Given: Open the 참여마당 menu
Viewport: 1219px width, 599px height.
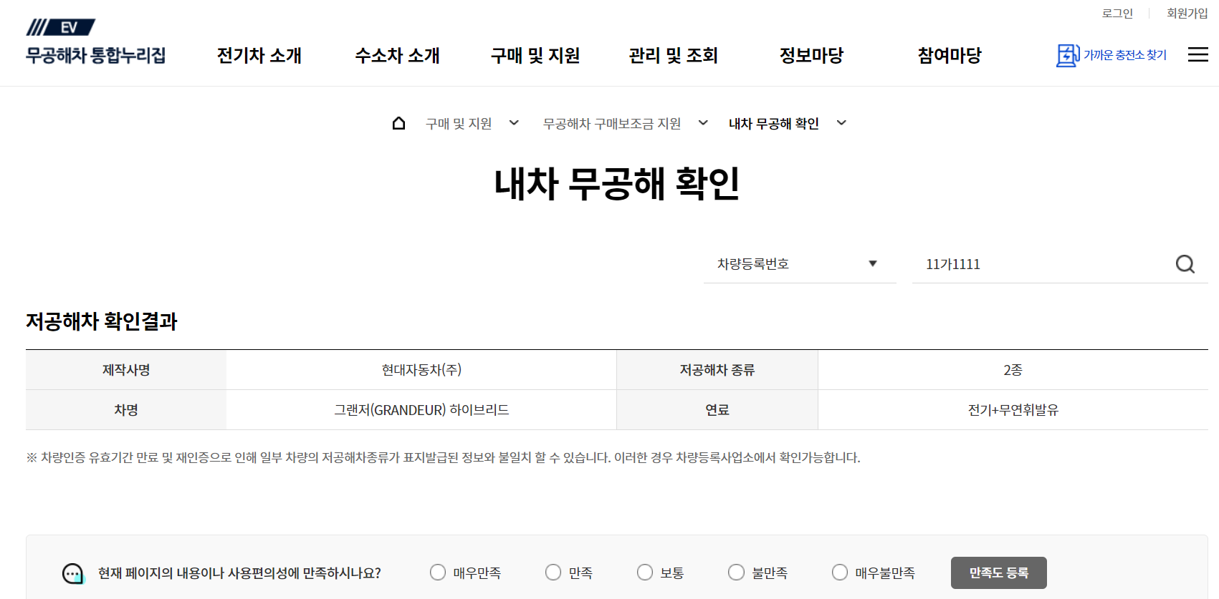Looking at the screenshot, I should 950,55.
